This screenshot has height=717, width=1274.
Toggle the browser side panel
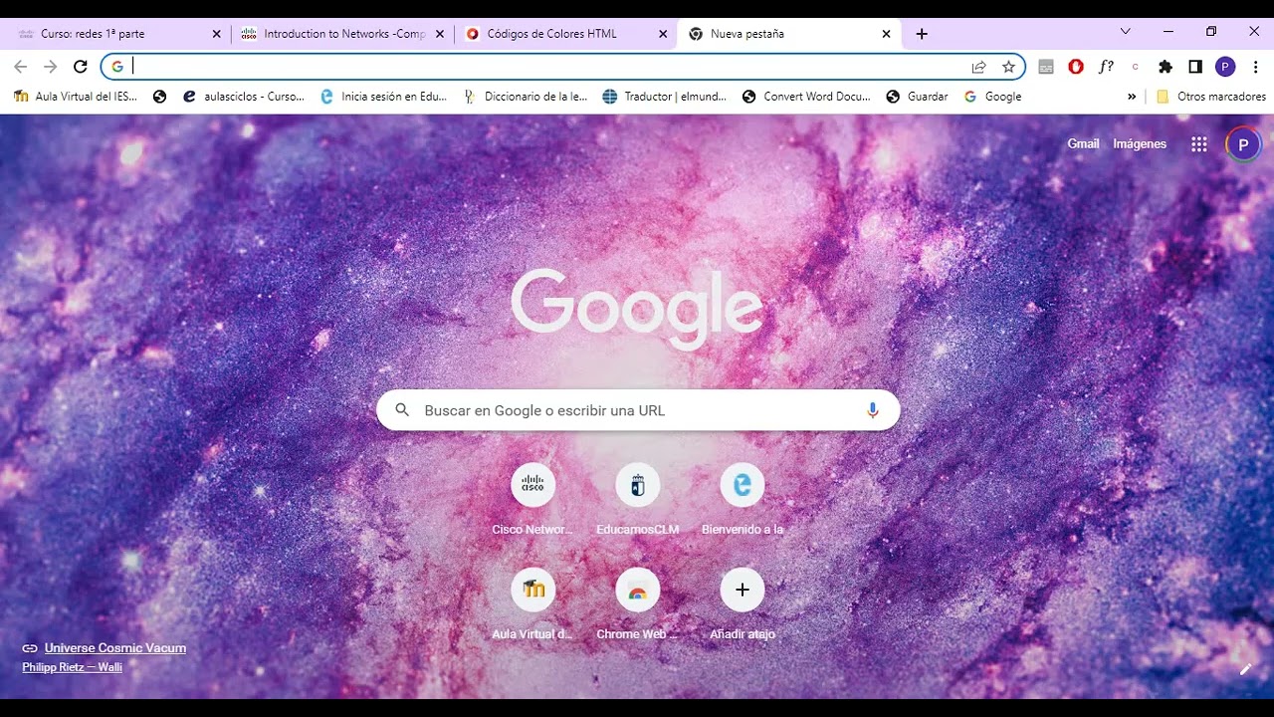[x=1195, y=67]
